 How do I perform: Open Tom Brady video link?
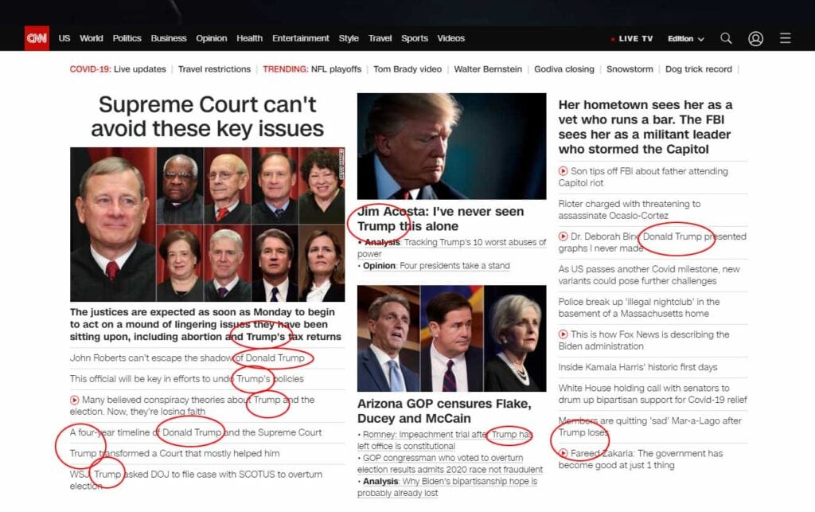[x=407, y=69]
